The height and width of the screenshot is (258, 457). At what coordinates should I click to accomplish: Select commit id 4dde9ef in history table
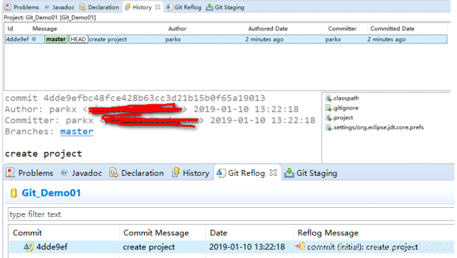pyautogui.click(x=18, y=39)
